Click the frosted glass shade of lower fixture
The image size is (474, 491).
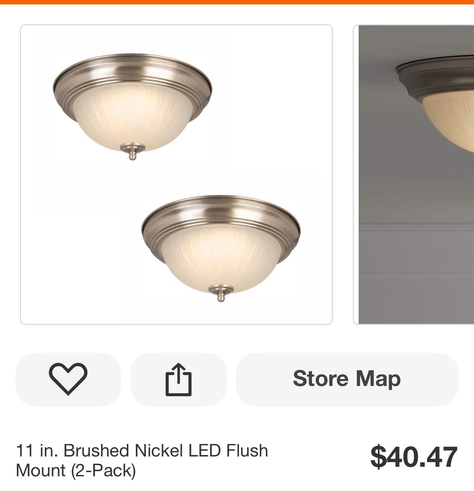[221, 257]
